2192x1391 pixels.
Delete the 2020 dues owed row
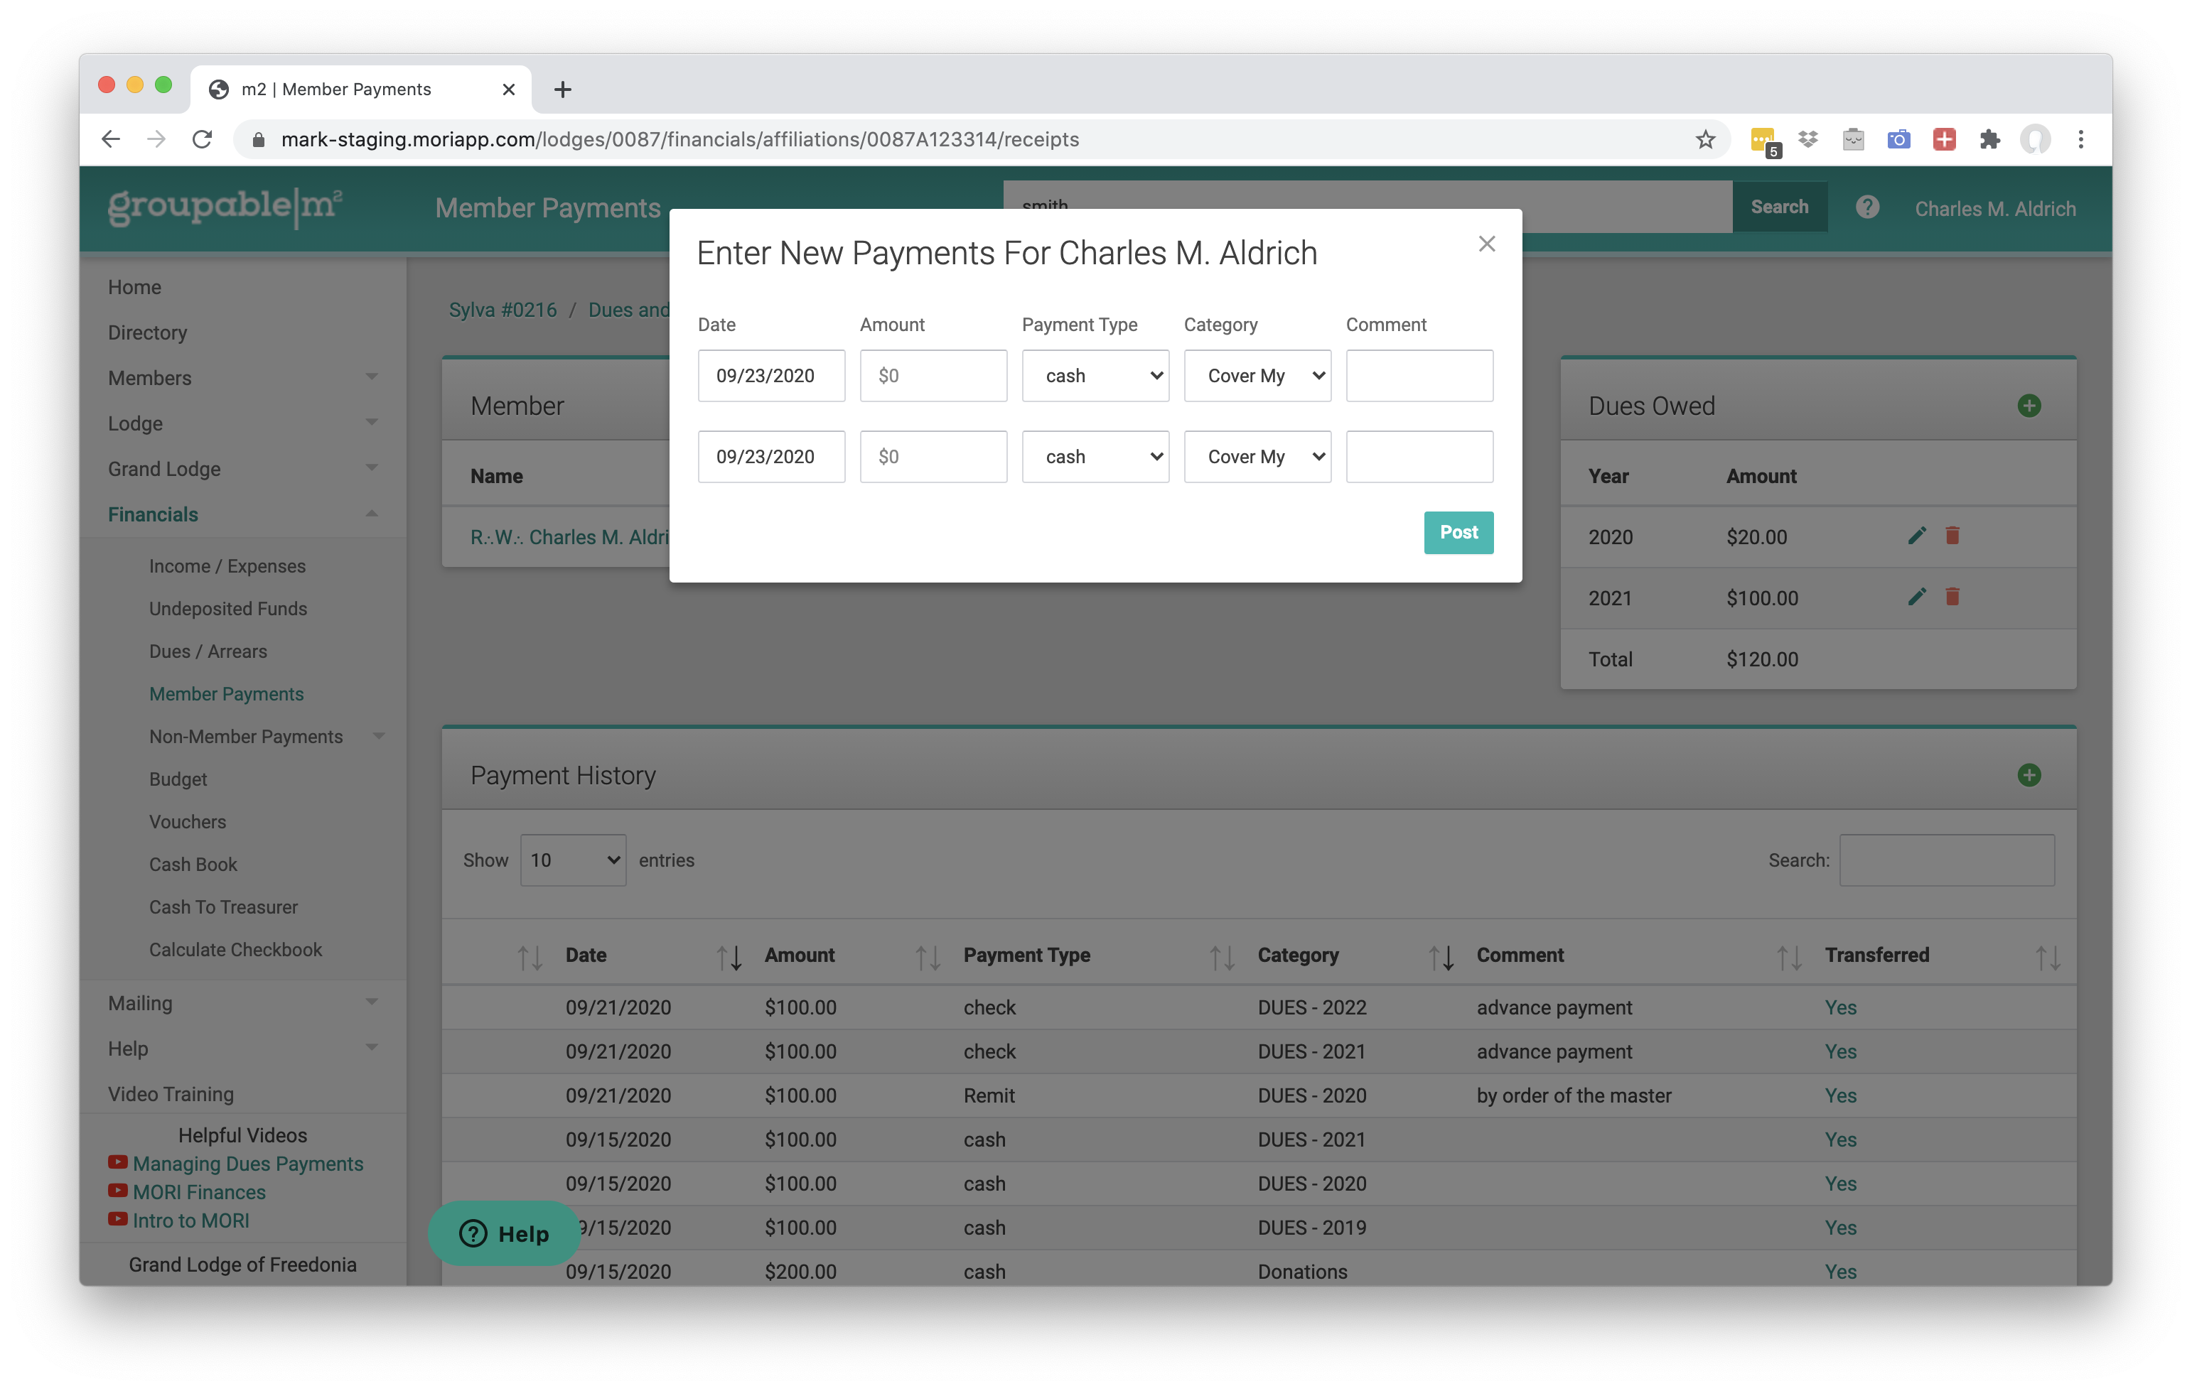[1952, 536]
